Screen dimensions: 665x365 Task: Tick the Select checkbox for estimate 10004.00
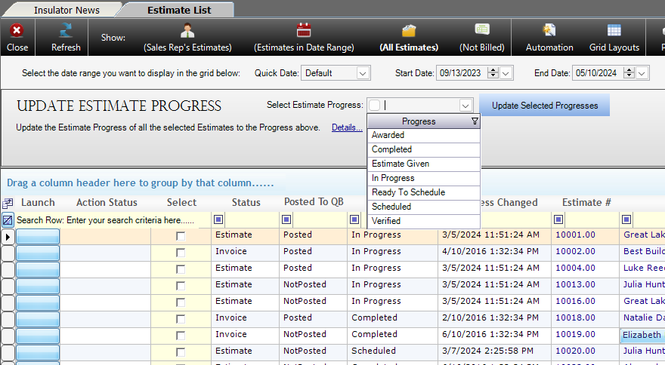coord(181,269)
